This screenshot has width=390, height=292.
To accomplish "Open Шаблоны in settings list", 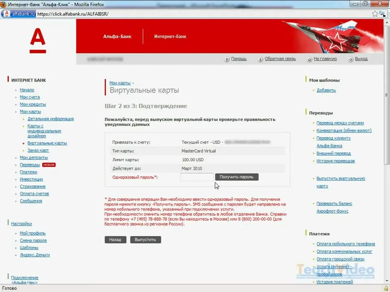I will (x=29, y=247).
